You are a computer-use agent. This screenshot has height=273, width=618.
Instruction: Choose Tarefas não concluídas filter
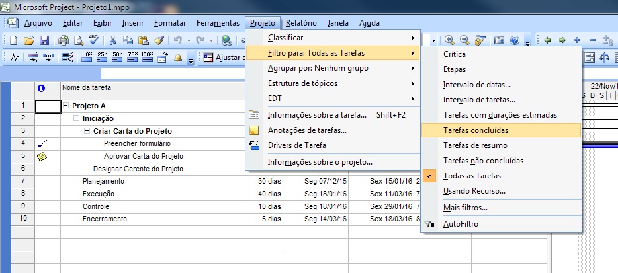(x=502, y=161)
